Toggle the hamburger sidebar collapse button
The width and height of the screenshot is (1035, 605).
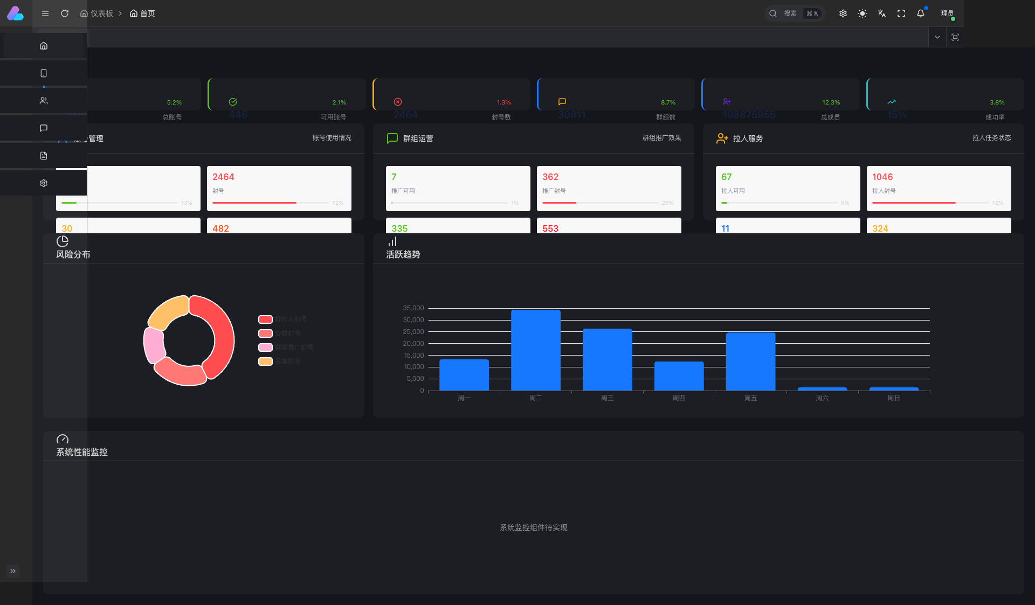[45, 13]
